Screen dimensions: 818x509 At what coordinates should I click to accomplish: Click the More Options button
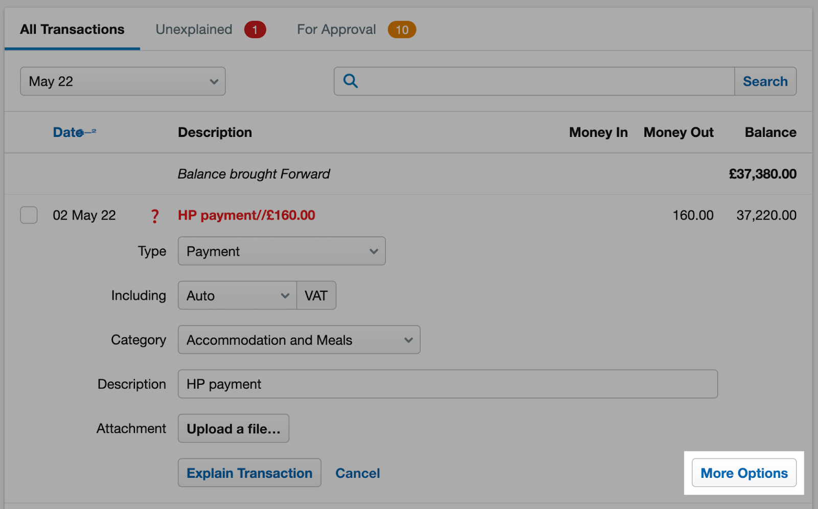coord(743,473)
